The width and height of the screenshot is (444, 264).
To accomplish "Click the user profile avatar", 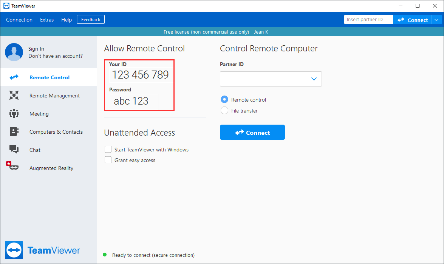I will coord(14,52).
